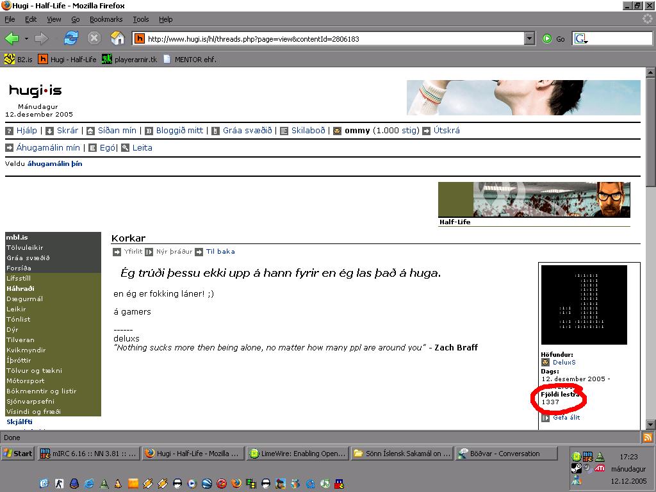Open the Skrár link

(67, 131)
